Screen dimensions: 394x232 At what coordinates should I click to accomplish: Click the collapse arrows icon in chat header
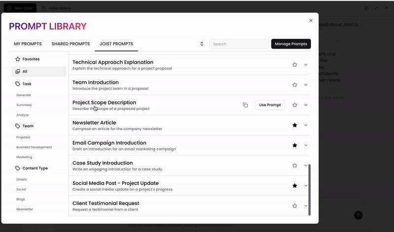[x=376, y=8]
